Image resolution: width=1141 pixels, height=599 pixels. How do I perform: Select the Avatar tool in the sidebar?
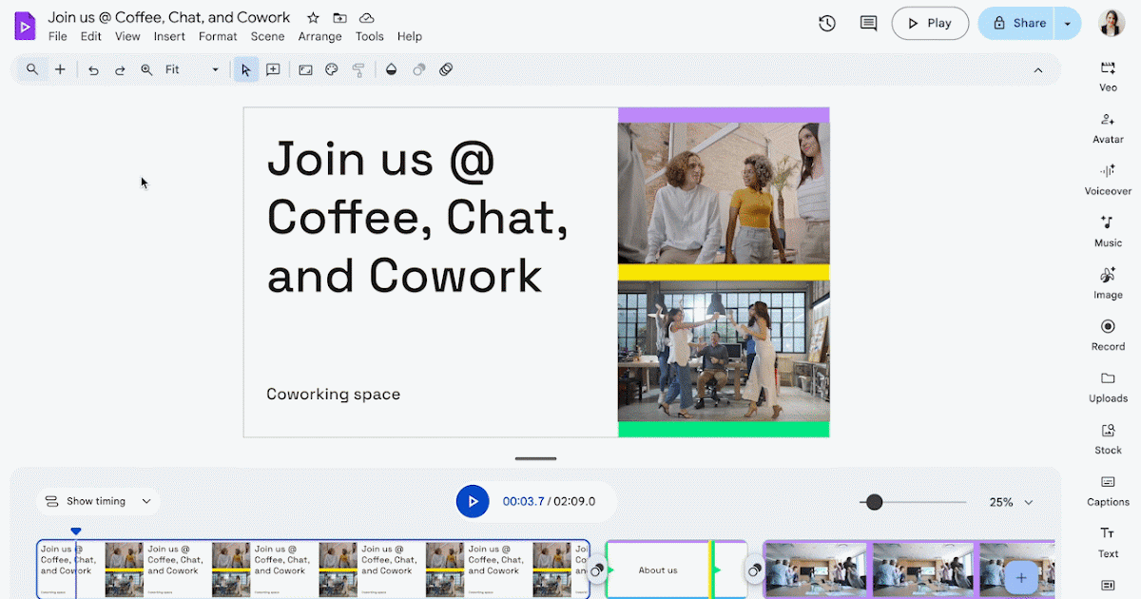(x=1107, y=128)
